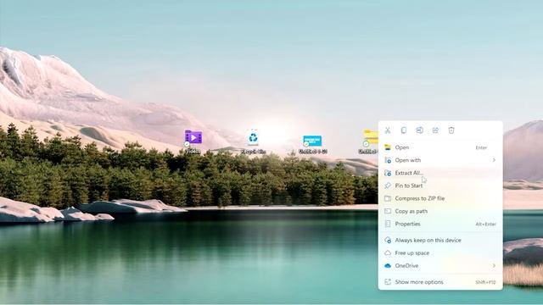The width and height of the screenshot is (543, 305).
Task: Select Compress to ZIP file
Action: [440, 198]
